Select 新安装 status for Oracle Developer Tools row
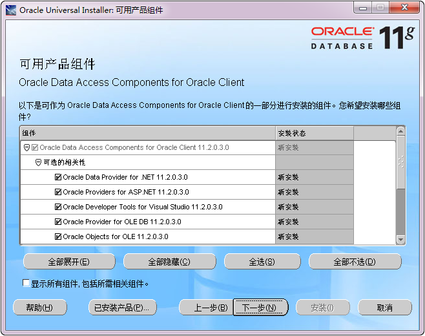This screenshot has height=336, width=425. click(x=315, y=207)
